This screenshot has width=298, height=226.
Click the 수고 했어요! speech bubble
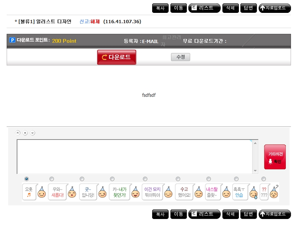pyautogui.click(x=184, y=192)
